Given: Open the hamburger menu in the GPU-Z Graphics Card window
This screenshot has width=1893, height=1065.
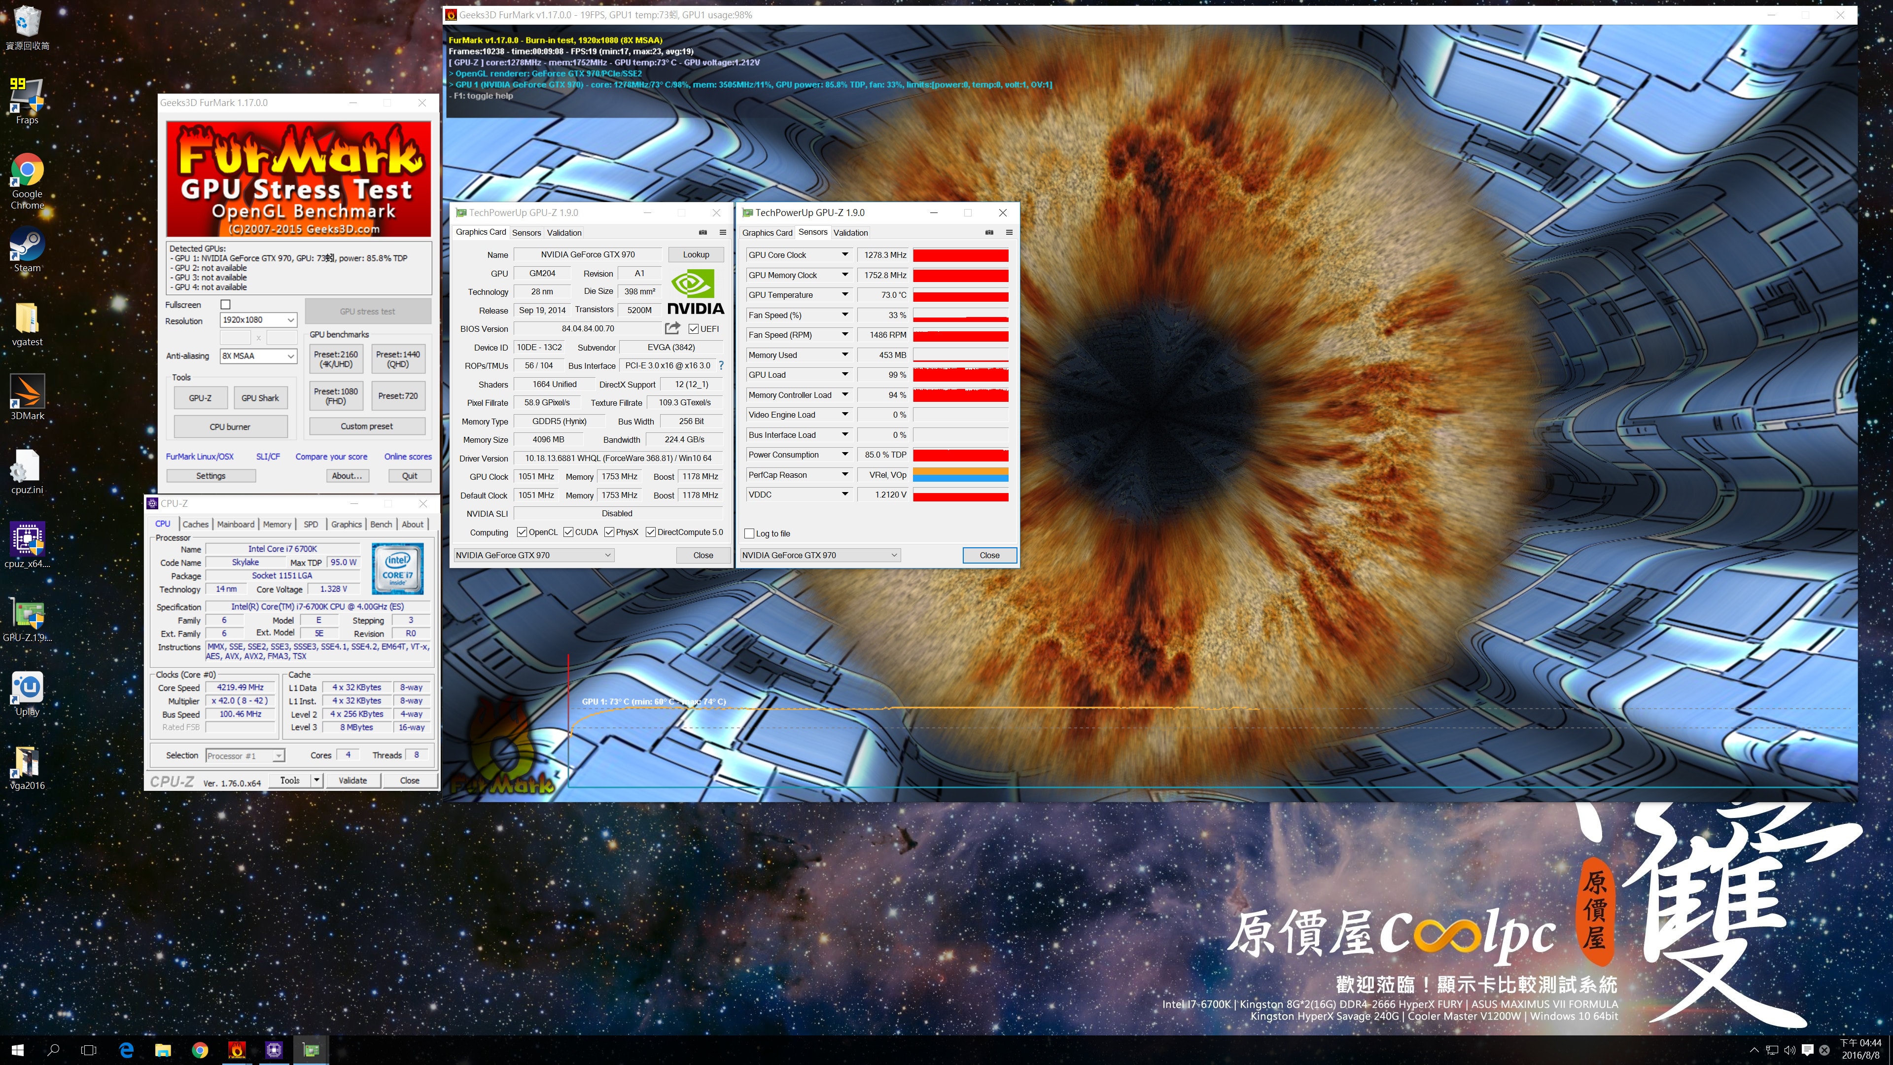Looking at the screenshot, I should [722, 232].
